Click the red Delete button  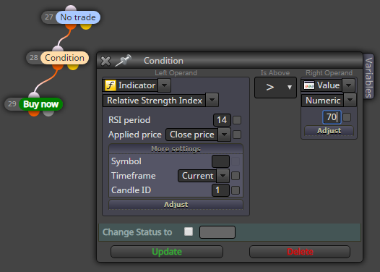(300, 252)
